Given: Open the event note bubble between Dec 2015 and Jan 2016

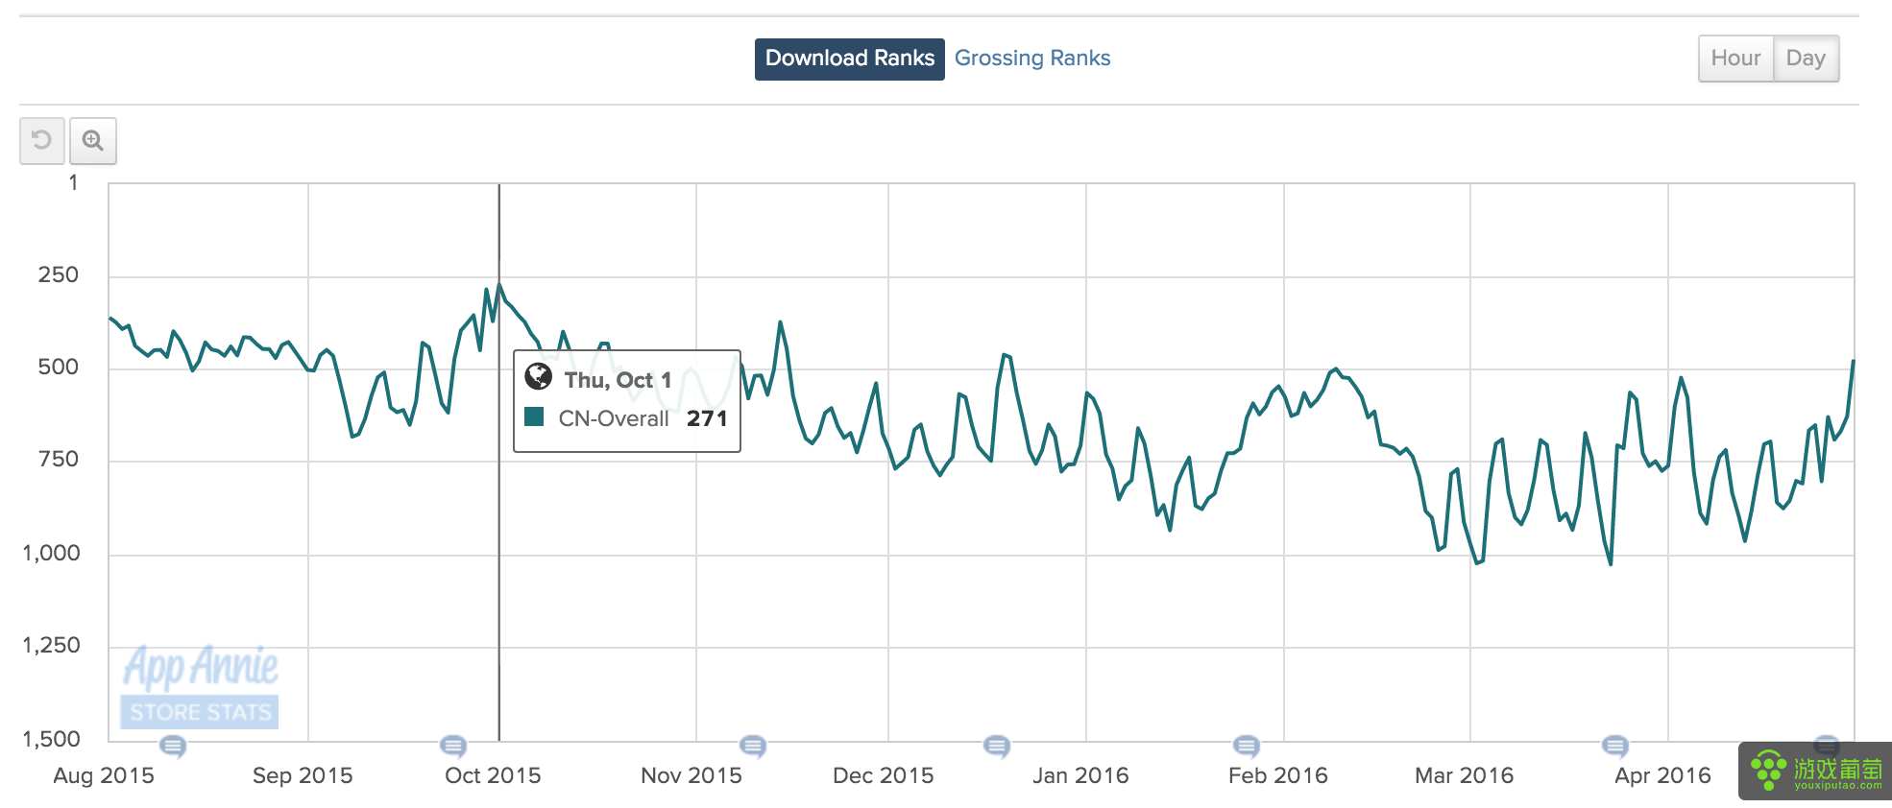Looking at the screenshot, I should tap(997, 746).
